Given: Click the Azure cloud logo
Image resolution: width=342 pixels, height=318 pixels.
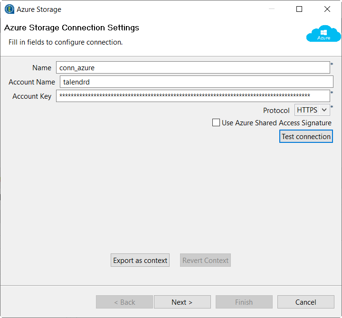Looking at the screenshot, I should (324, 34).
